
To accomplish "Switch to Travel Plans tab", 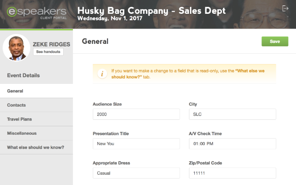I will pos(37,119).
